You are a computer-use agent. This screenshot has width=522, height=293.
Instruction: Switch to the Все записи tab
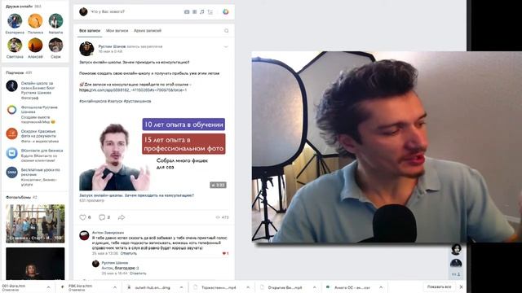coord(90,31)
